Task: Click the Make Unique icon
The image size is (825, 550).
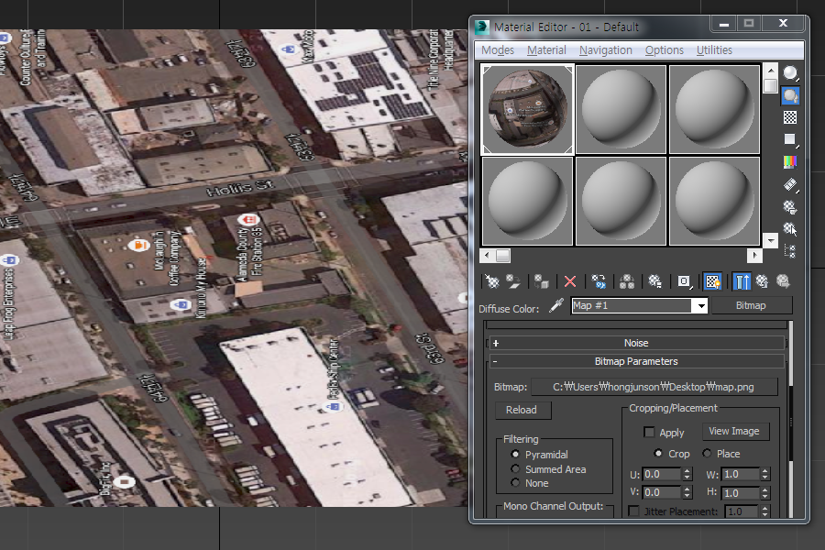Action: pos(627,281)
